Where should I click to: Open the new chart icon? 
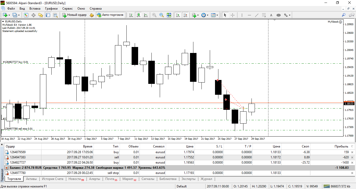[x=5, y=15]
